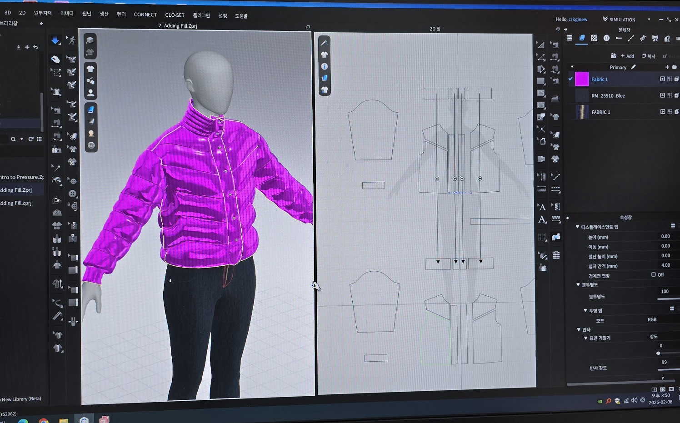680x423 pixels.
Task: Toggle grid view in library panel
Action: pyautogui.click(x=40, y=139)
